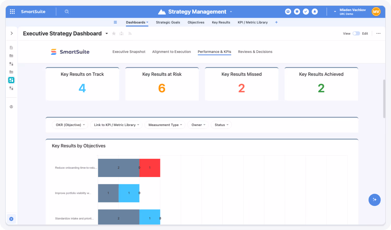Open the dashboard title dropdown arrow
This screenshot has width=391, height=230.
[107, 34]
